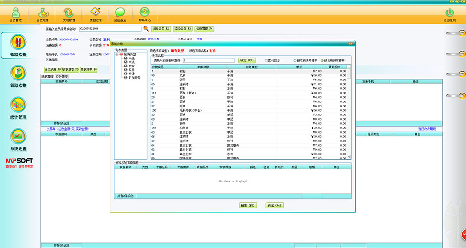466x248 pixels.
Task: Enable the 图标显示 checkbox
Action: coord(267,60)
